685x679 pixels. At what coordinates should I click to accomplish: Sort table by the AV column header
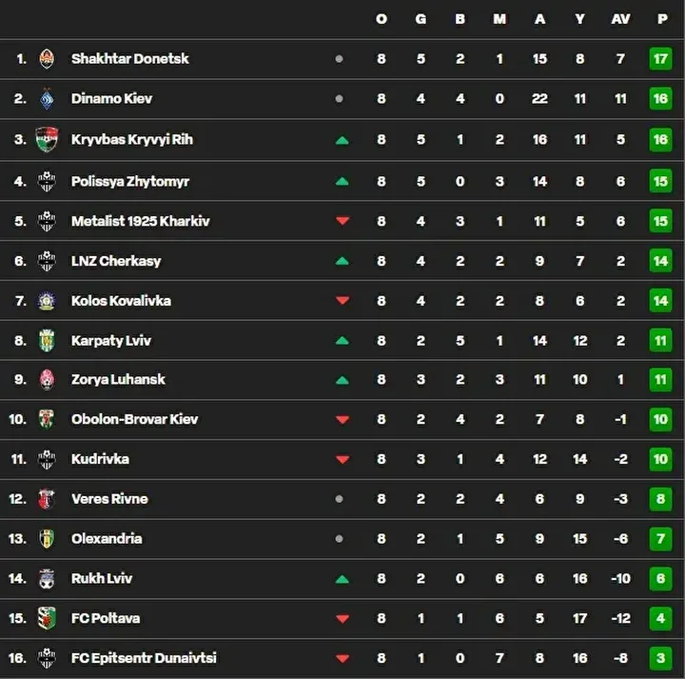point(620,19)
